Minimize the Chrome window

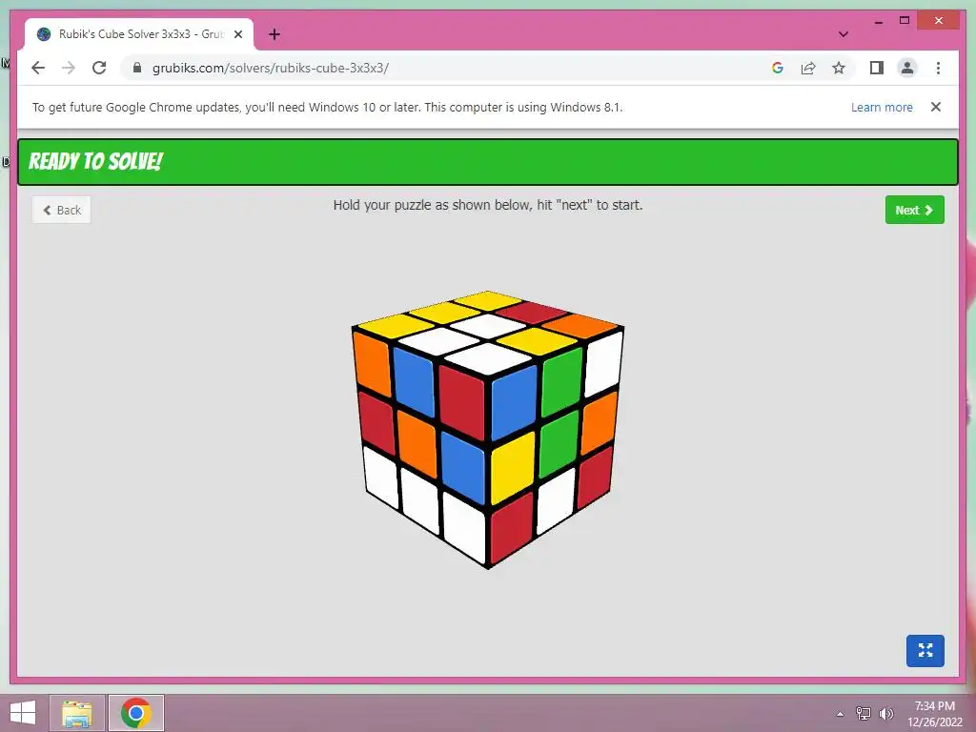pyautogui.click(x=878, y=22)
